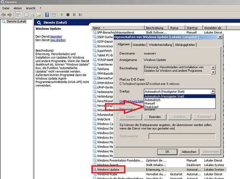Screen dimensions: 240x179
Task: Click the gear icon beside the UPnP-Gerätehost row
Action: (x=94, y=87)
